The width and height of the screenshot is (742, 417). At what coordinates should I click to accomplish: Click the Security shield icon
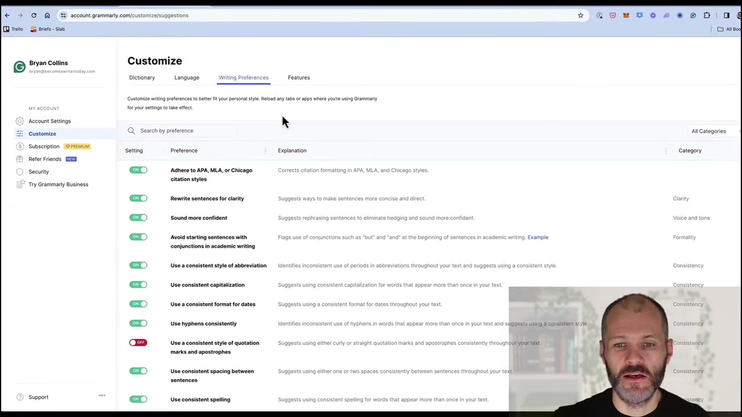(x=20, y=172)
